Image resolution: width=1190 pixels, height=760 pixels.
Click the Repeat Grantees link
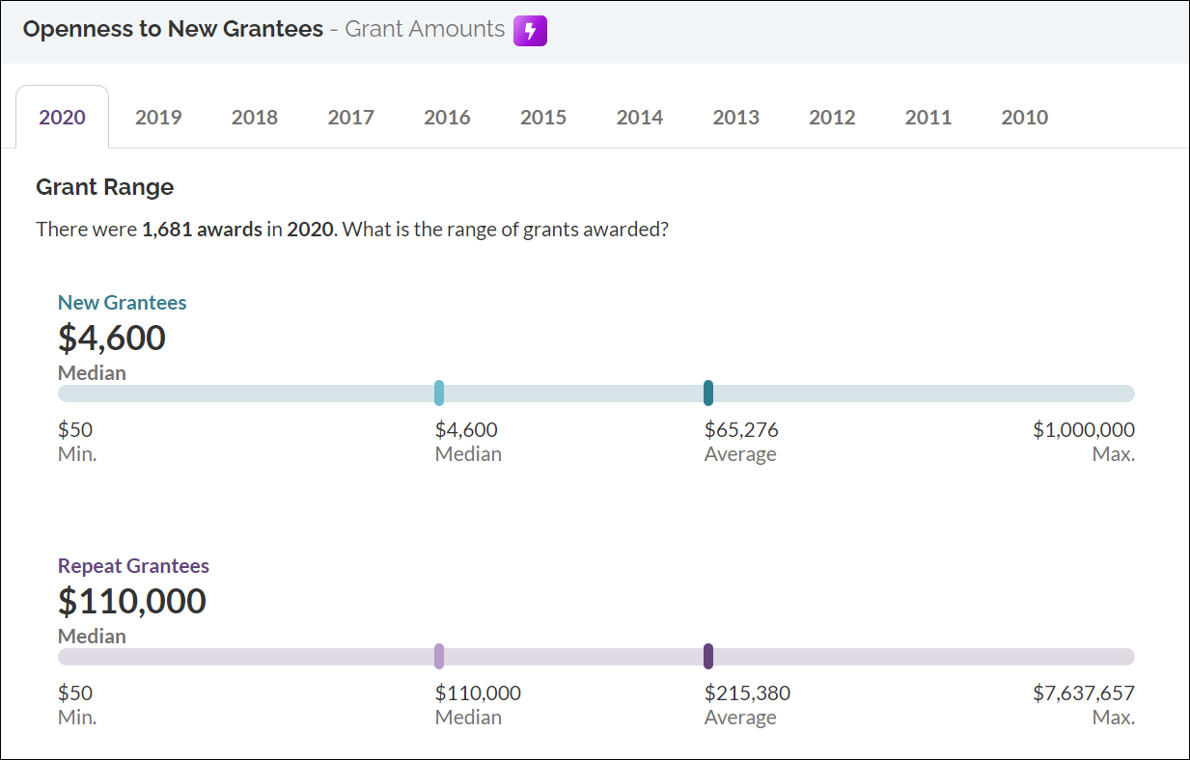tap(133, 565)
